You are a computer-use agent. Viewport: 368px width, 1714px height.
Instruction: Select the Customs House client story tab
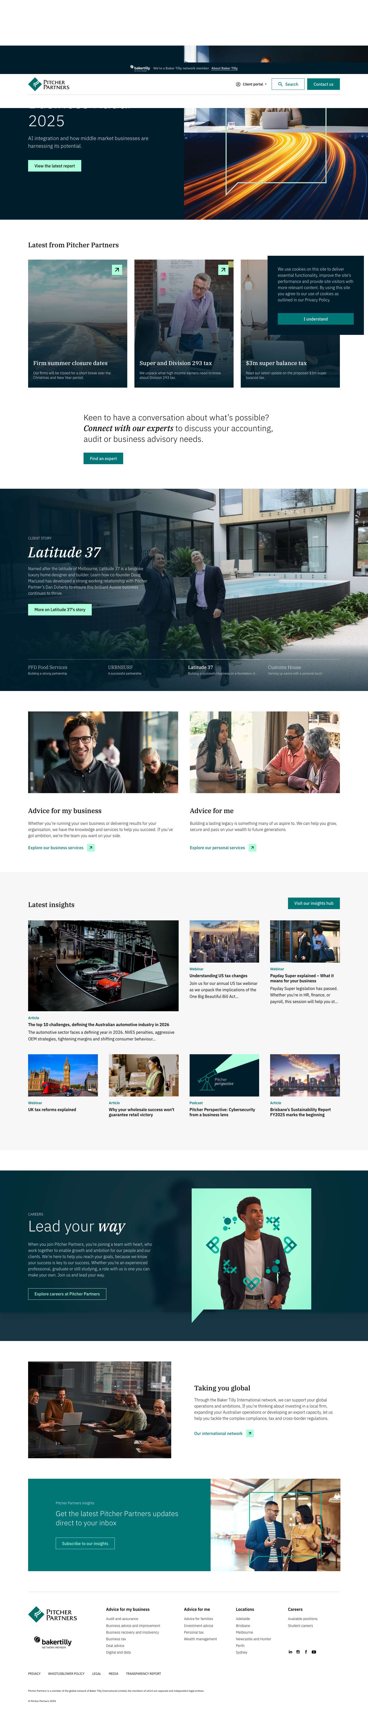(x=295, y=669)
